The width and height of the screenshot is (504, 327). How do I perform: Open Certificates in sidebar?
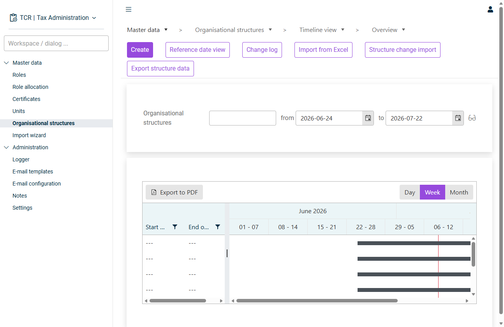pyautogui.click(x=26, y=99)
